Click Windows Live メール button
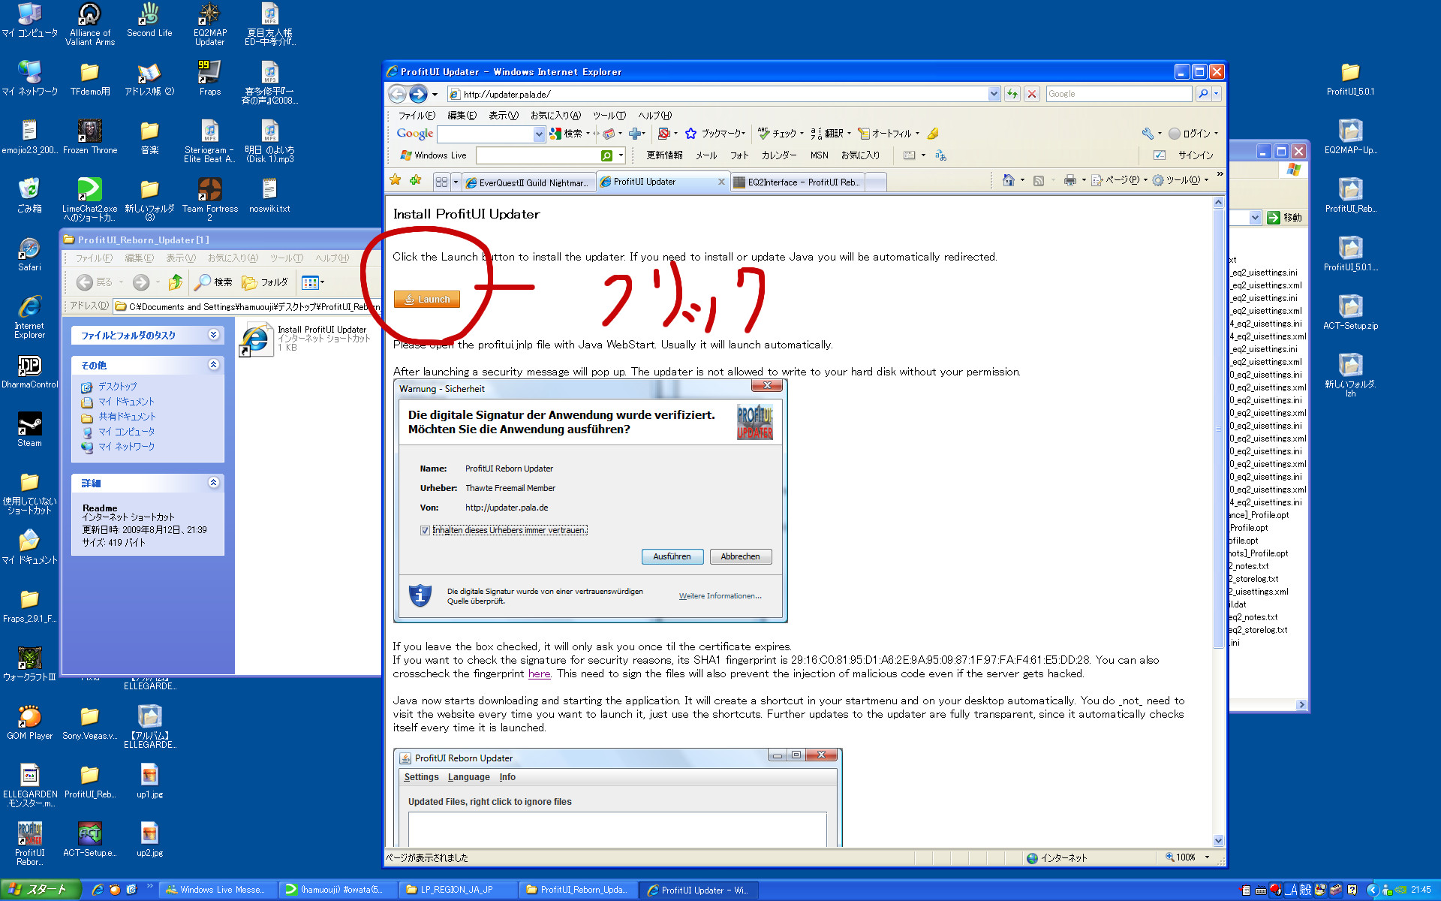The width and height of the screenshot is (1441, 901). pos(706,155)
